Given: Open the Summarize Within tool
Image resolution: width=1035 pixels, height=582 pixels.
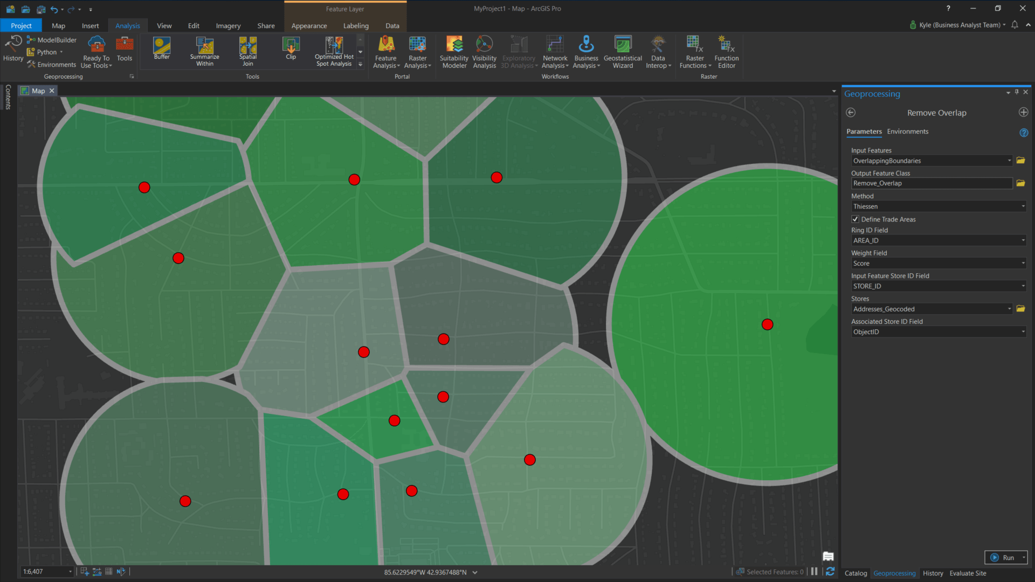Looking at the screenshot, I should tap(204, 51).
